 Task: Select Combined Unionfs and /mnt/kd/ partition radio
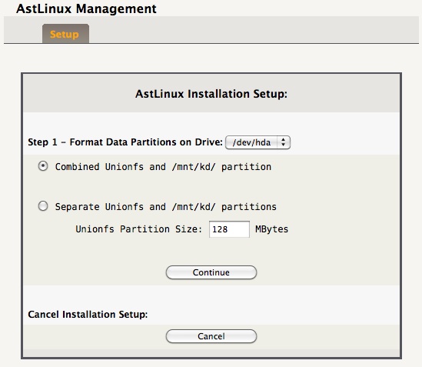tap(43, 166)
